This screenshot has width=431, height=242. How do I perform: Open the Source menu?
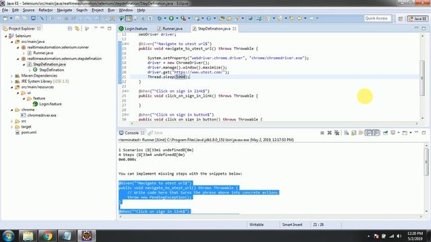pyautogui.click(x=28, y=10)
